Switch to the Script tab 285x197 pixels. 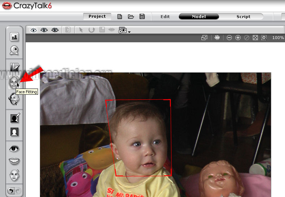(x=243, y=17)
